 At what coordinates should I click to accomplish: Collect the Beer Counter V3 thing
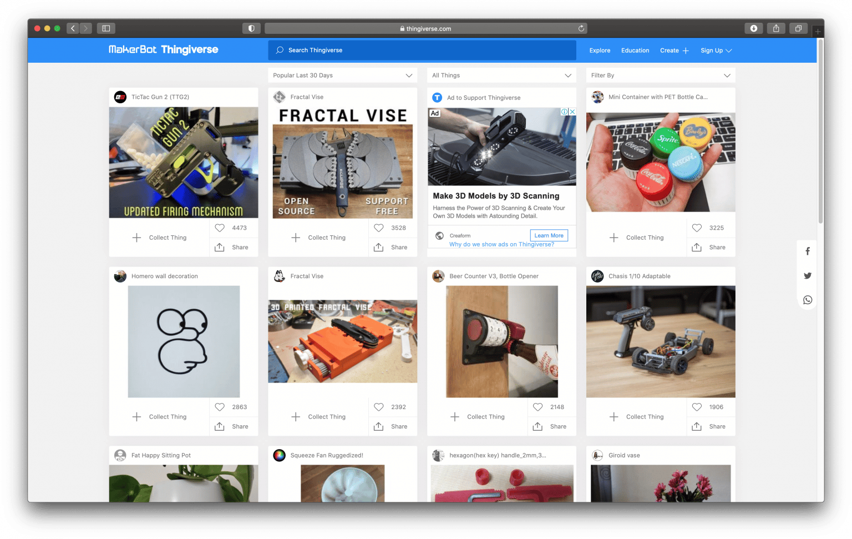(478, 417)
